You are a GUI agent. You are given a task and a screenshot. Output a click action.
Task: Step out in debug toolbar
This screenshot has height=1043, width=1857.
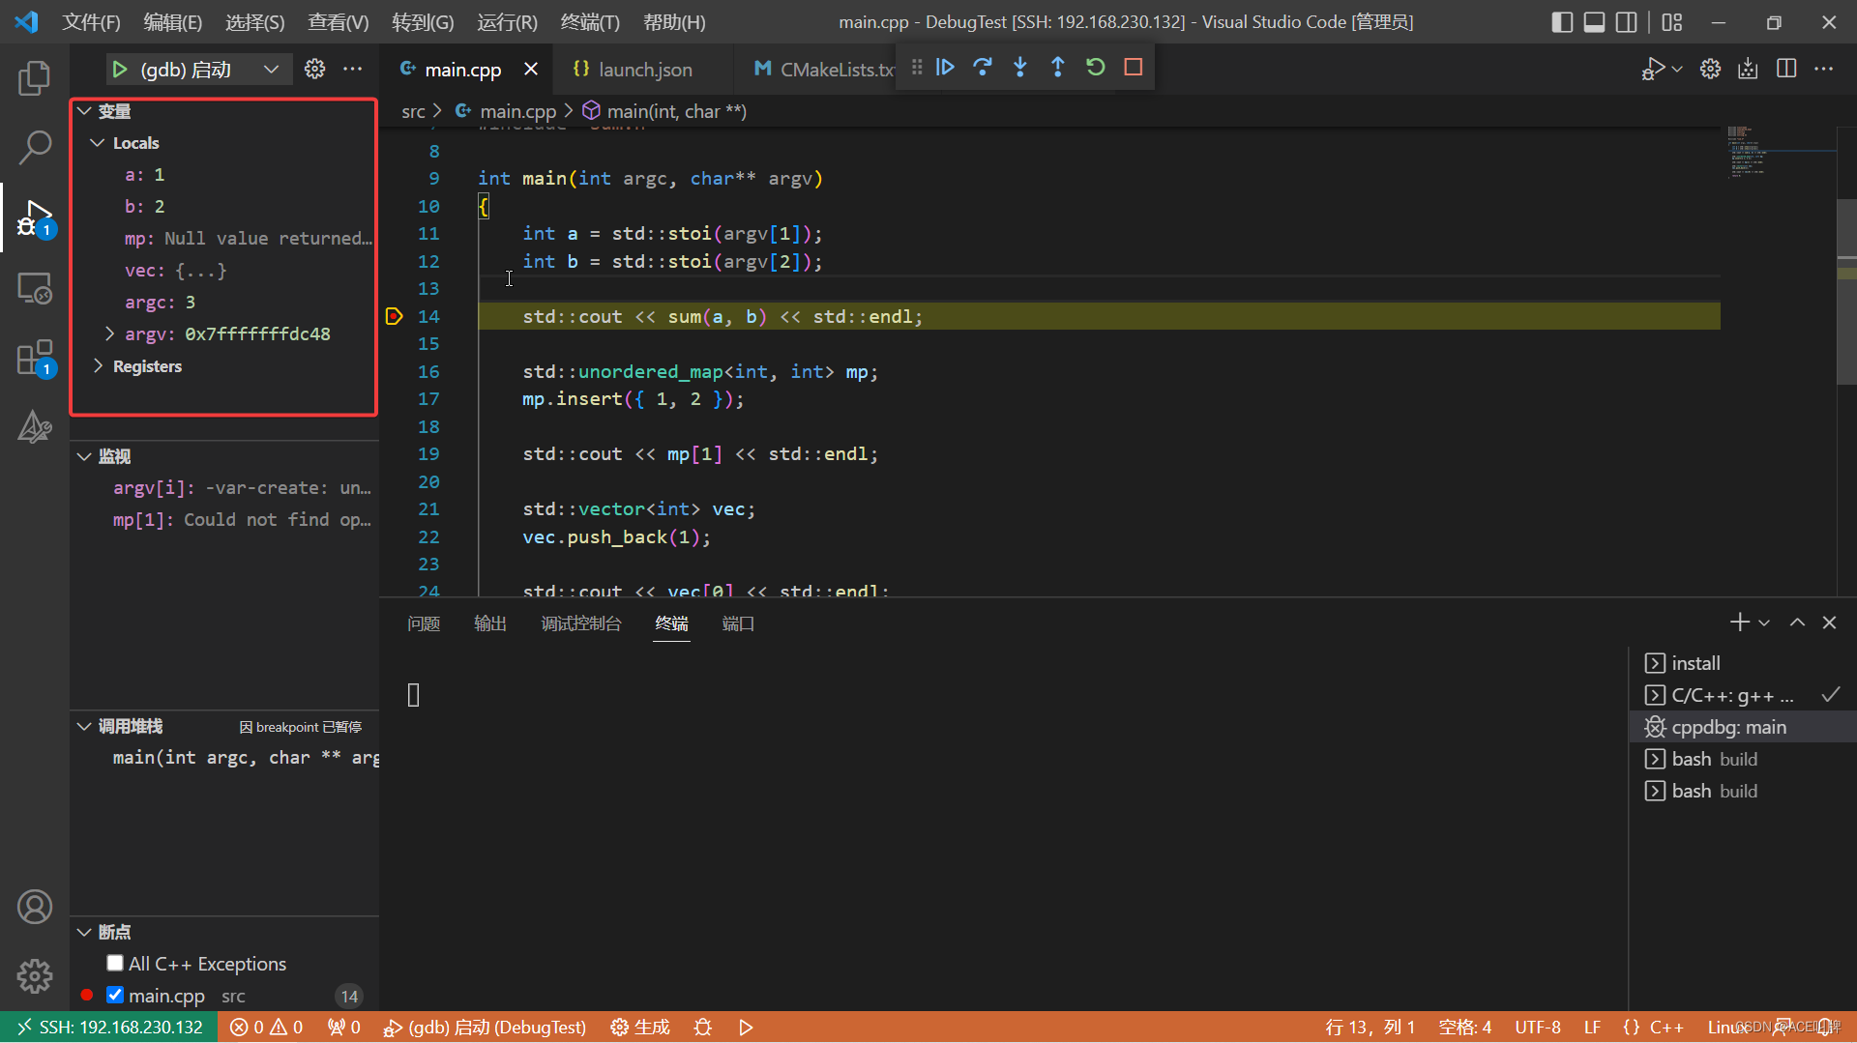point(1058,68)
